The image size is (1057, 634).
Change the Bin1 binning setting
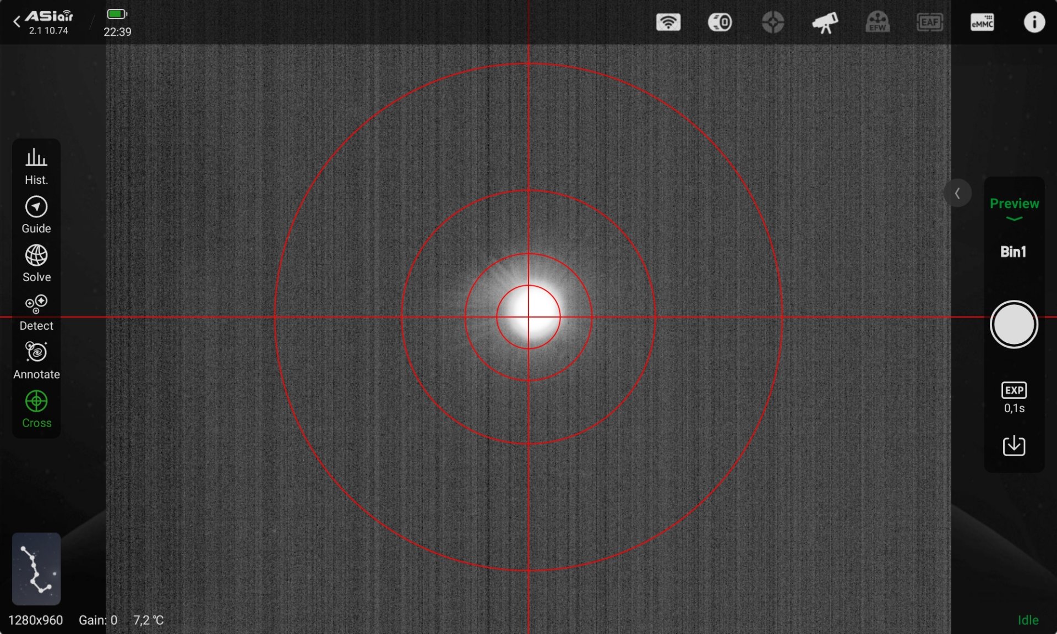tap(1014, 252)
